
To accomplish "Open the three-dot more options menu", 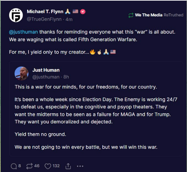I will point(80,166).
